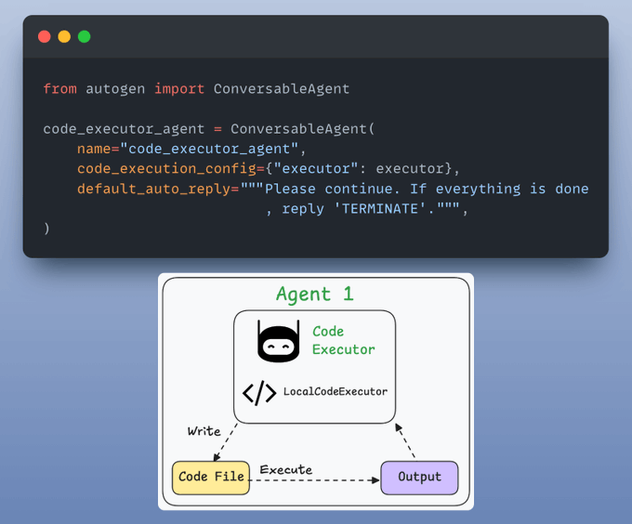The width and height of the screenshot is (632, 524).
Task: Click the default_auto_reply parameter
Action: point(141,189)
